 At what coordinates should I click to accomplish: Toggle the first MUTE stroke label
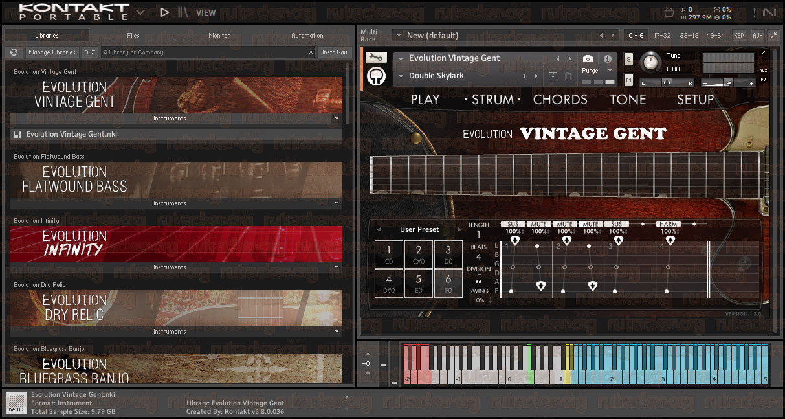tap(539, 224)
